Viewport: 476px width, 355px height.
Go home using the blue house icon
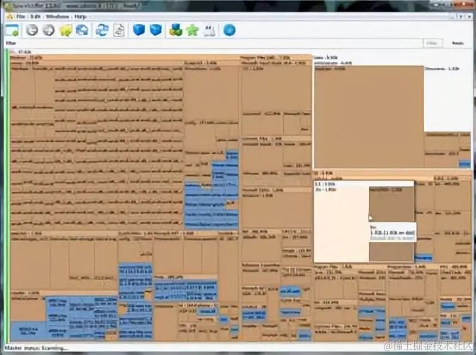tap(82, 30)
